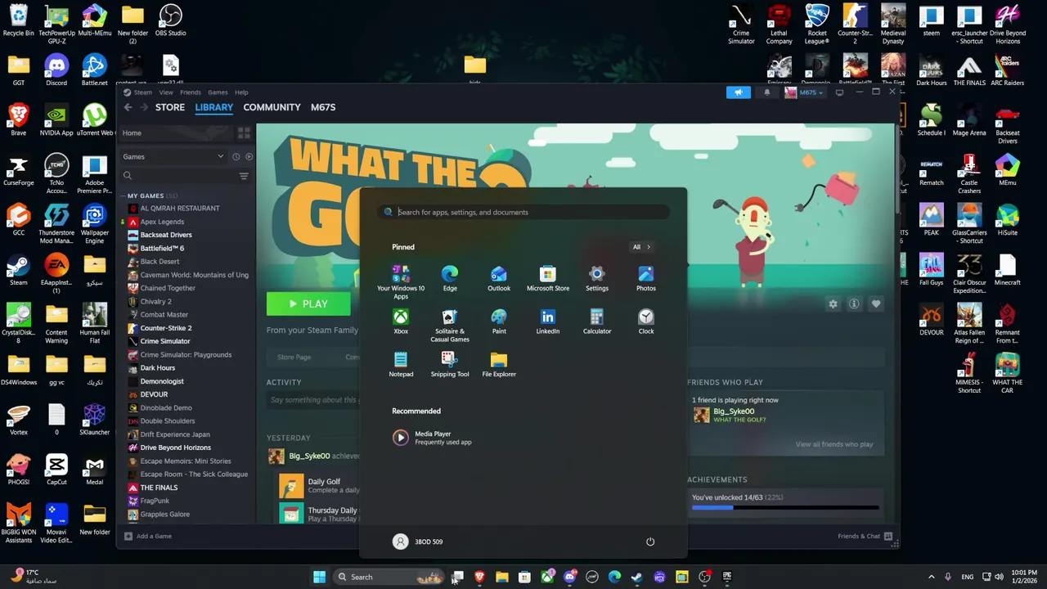
Task: Switch Steam to Big Picture mode icon
Action: (x=839, y=92)
